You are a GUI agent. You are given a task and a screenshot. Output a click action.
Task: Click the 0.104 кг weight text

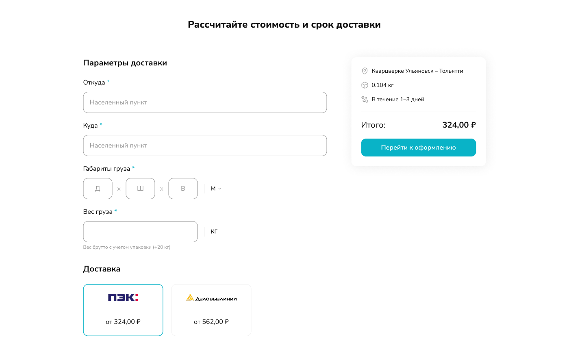(x=382, y=85)
